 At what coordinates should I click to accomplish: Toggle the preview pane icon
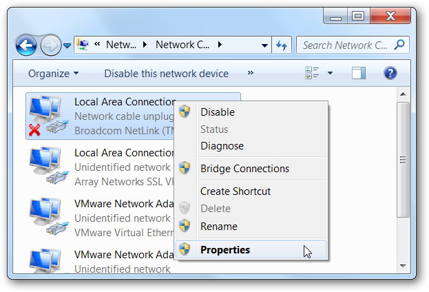tap(358, 73)
